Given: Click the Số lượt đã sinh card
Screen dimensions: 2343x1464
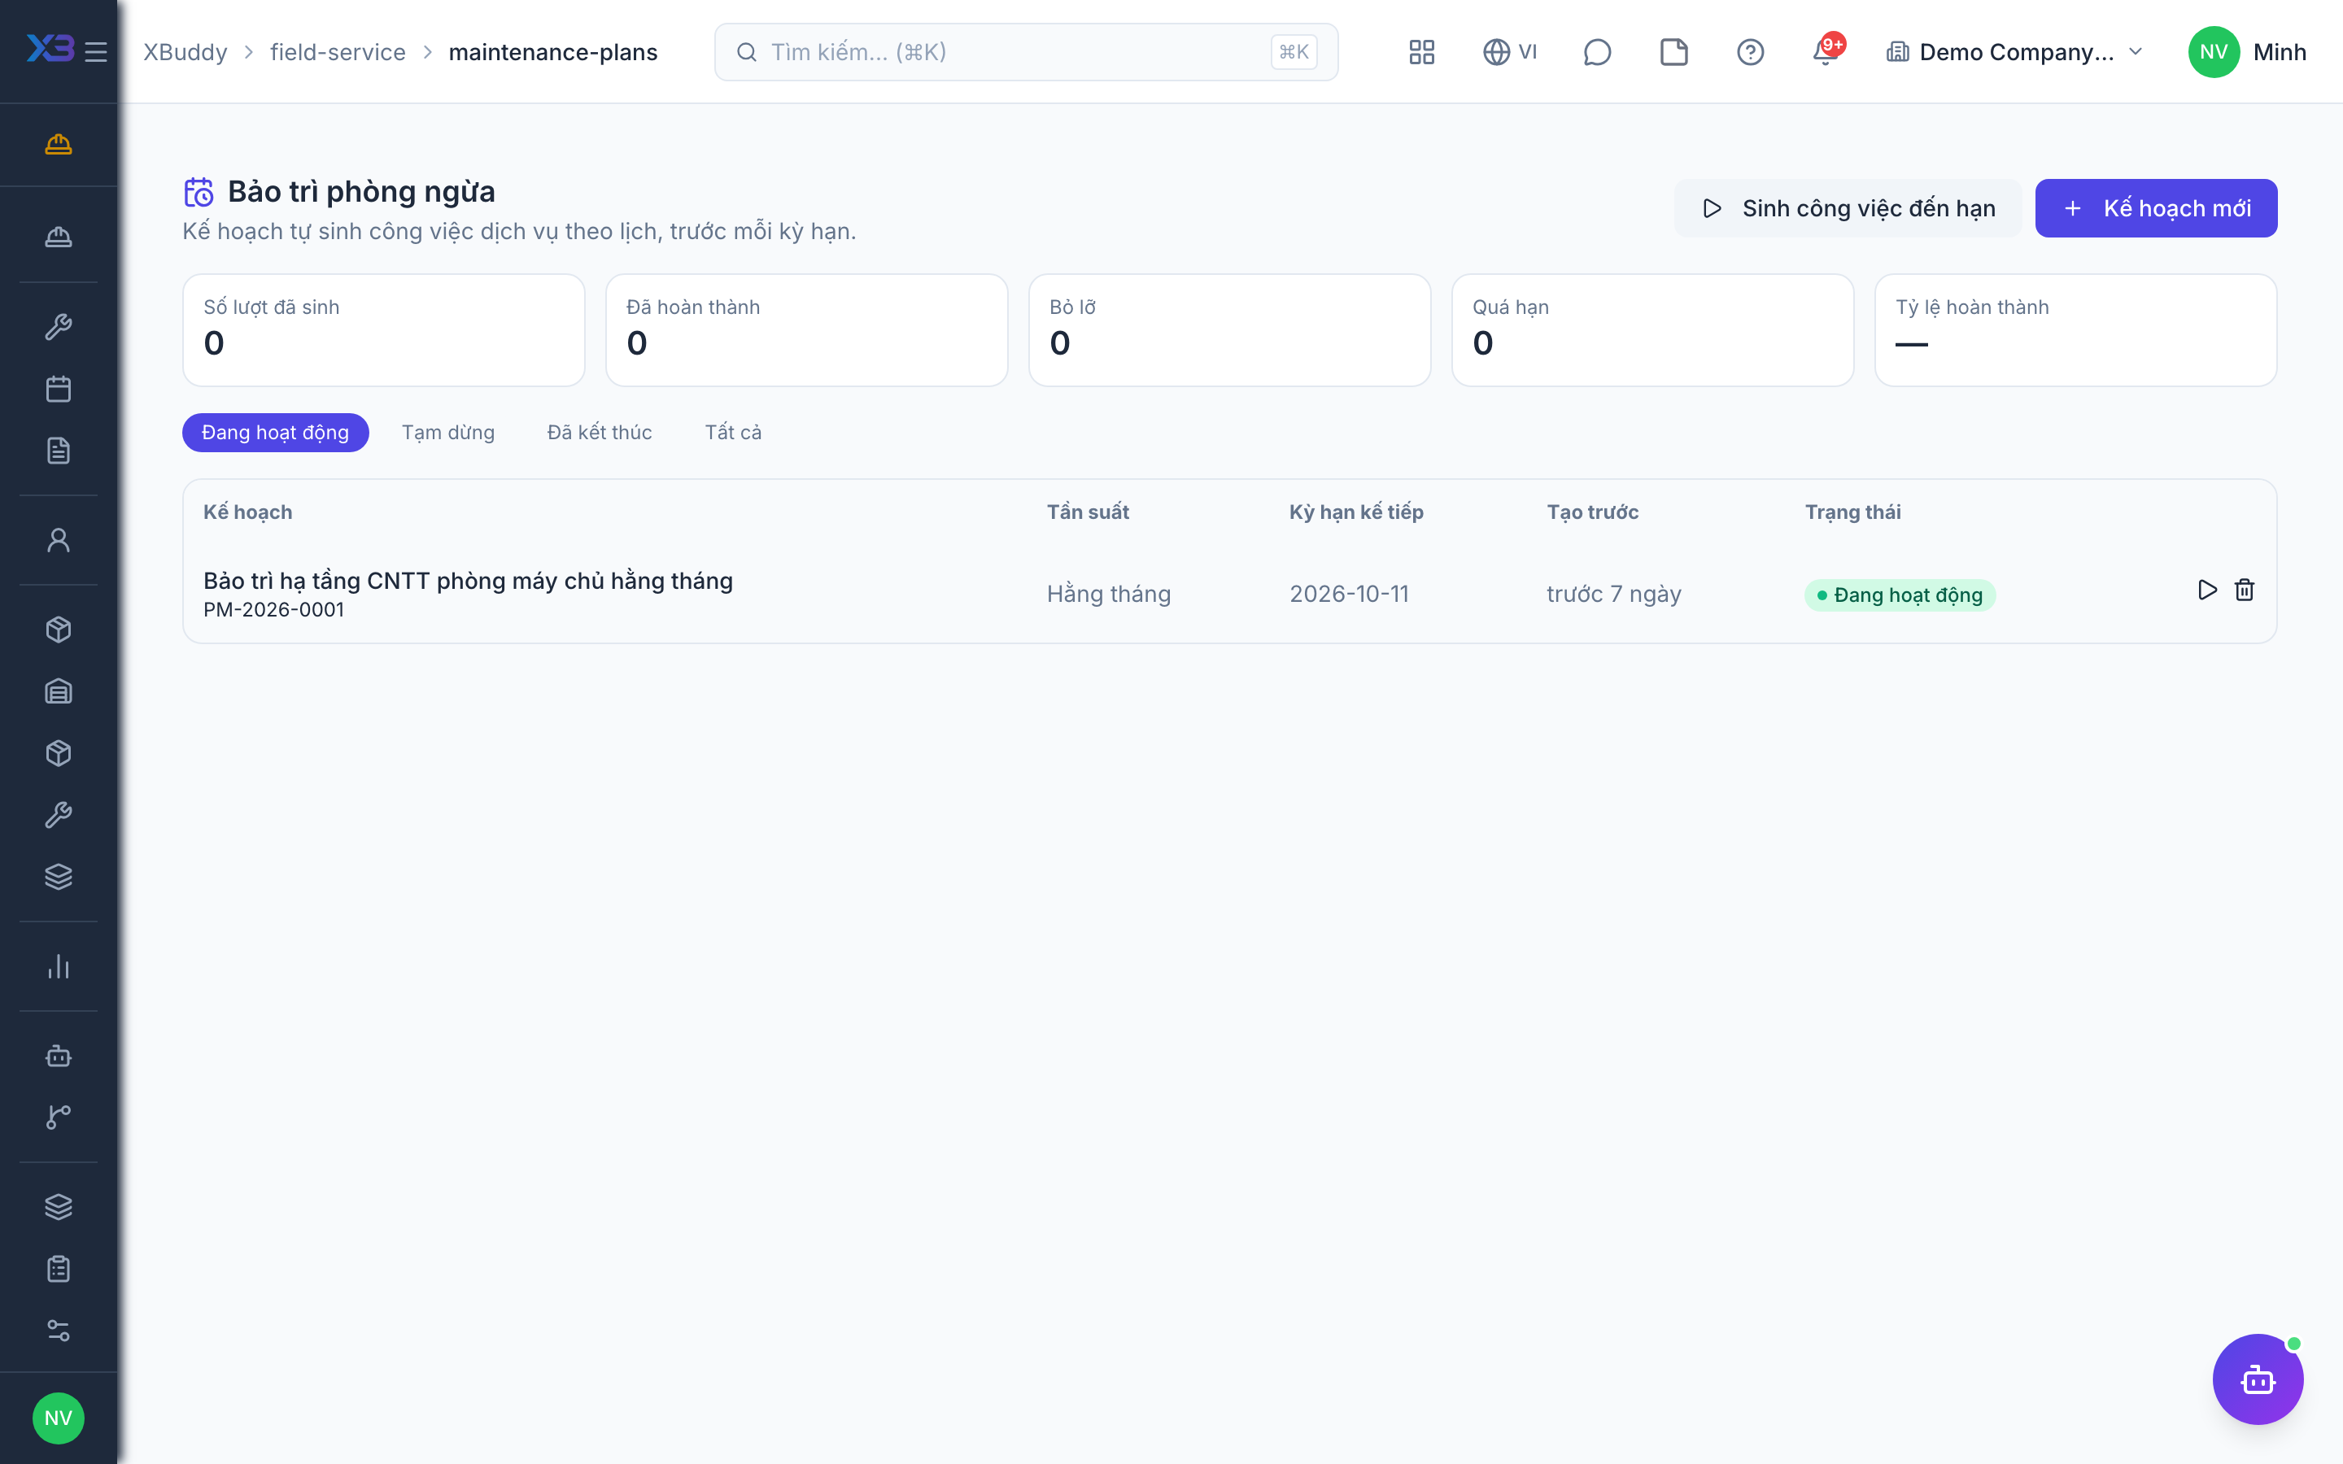Looking at the screenshot, I should click(383, 330).
